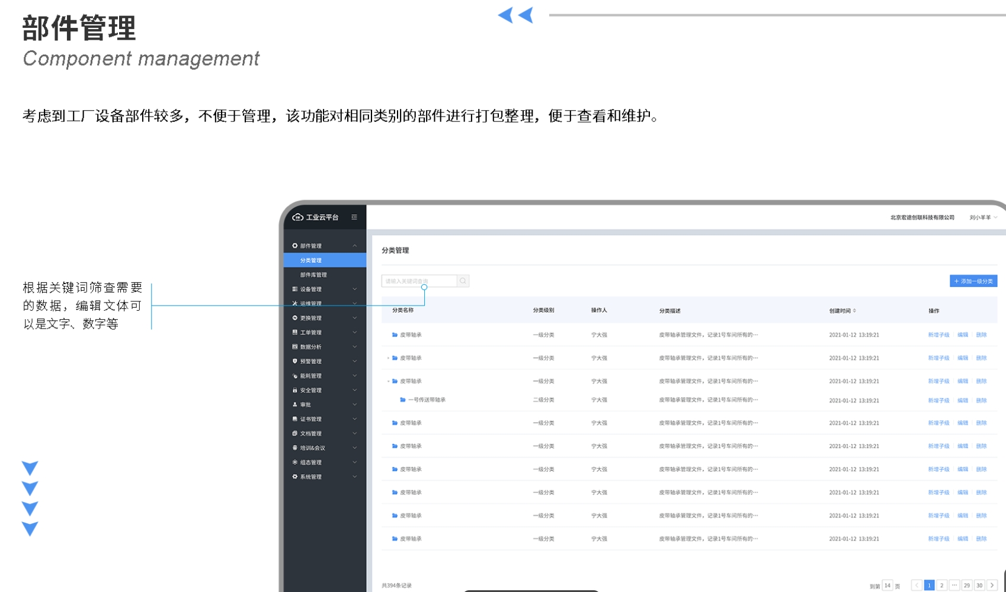
Task: Click the 系统管理 gear icon
Action: pyautogui.click(x=295, y=477)
